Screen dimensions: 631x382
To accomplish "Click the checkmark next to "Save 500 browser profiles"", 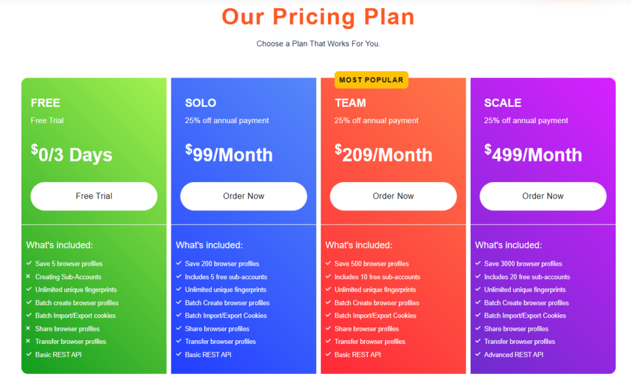I will click(328, 263).
